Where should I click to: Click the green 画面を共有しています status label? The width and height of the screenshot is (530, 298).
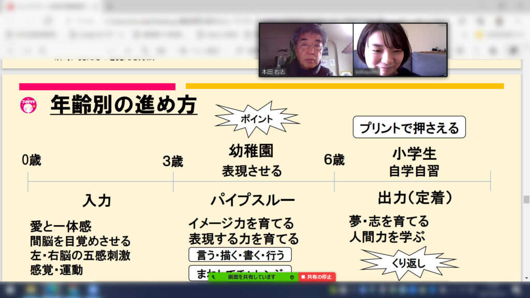pos(252,277)
